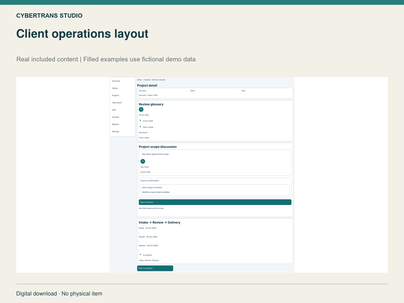Click the Review glossary heading
Image resolution: width=404 pixels, height=303 pixels.
click(151, 104)
